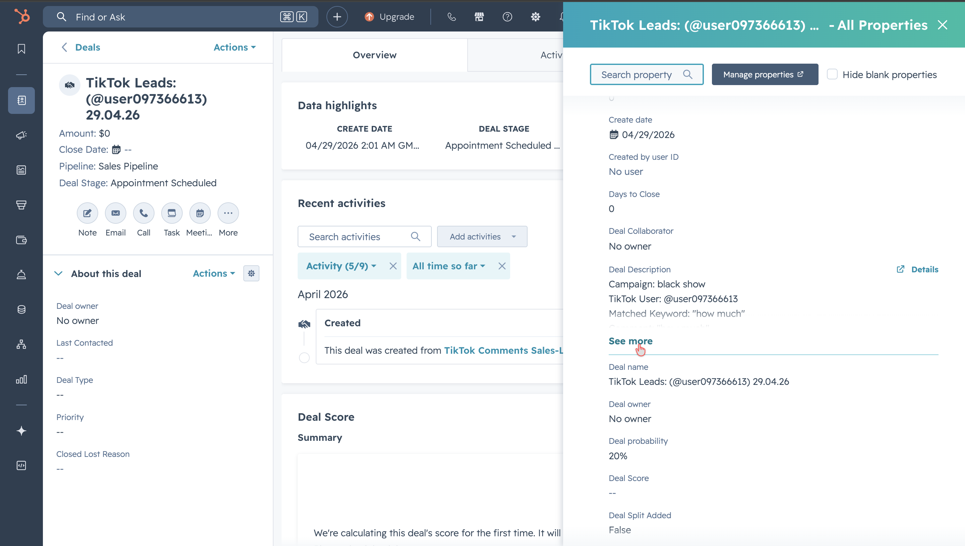
Task: Open the All time so far dropdown
Action: tap(449, 266)
